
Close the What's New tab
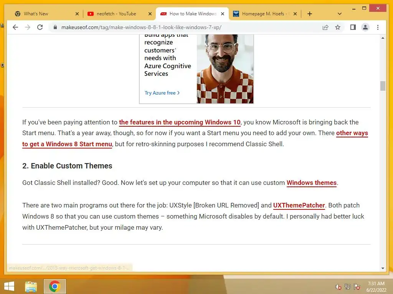click(77, 14)
